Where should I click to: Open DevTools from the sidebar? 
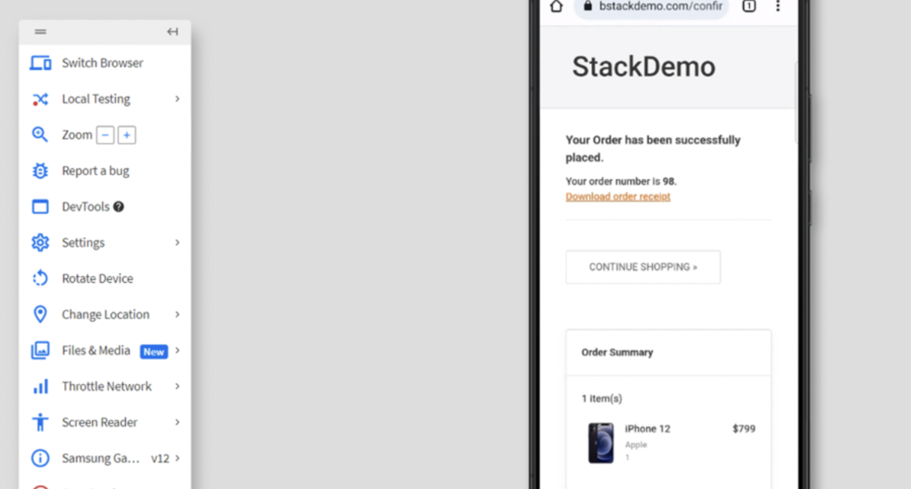click(85, 206)
